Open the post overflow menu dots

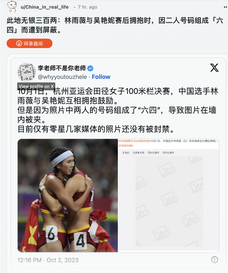click(x=226, y=7)
